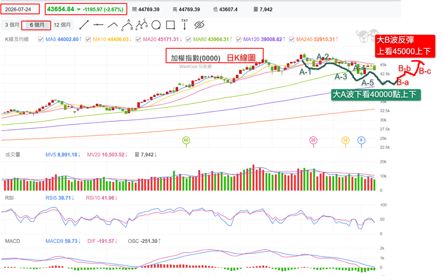Click the 加權指數(0000) chart title
This screenshot has height=276, width=443.
[x=196, y=58]
